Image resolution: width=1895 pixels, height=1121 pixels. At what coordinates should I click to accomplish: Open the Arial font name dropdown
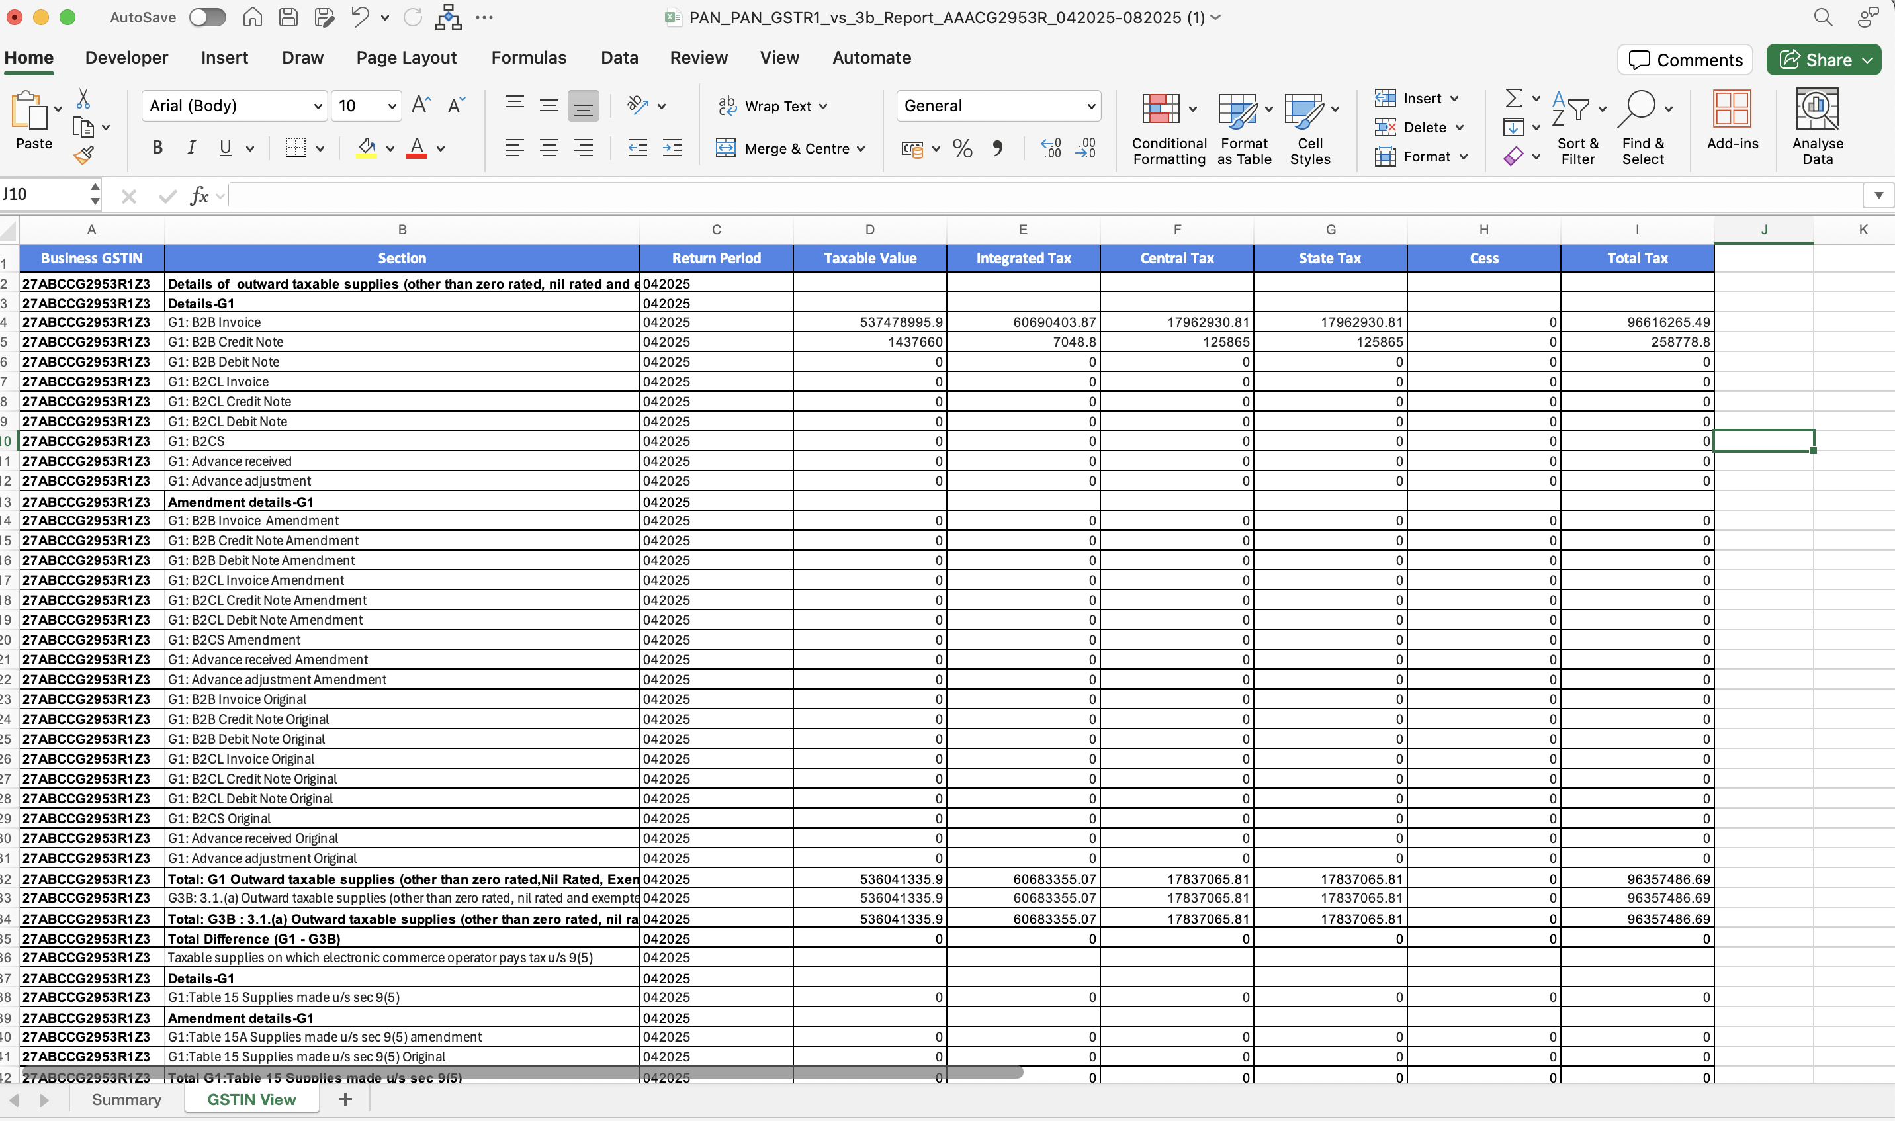pos(318,107)
